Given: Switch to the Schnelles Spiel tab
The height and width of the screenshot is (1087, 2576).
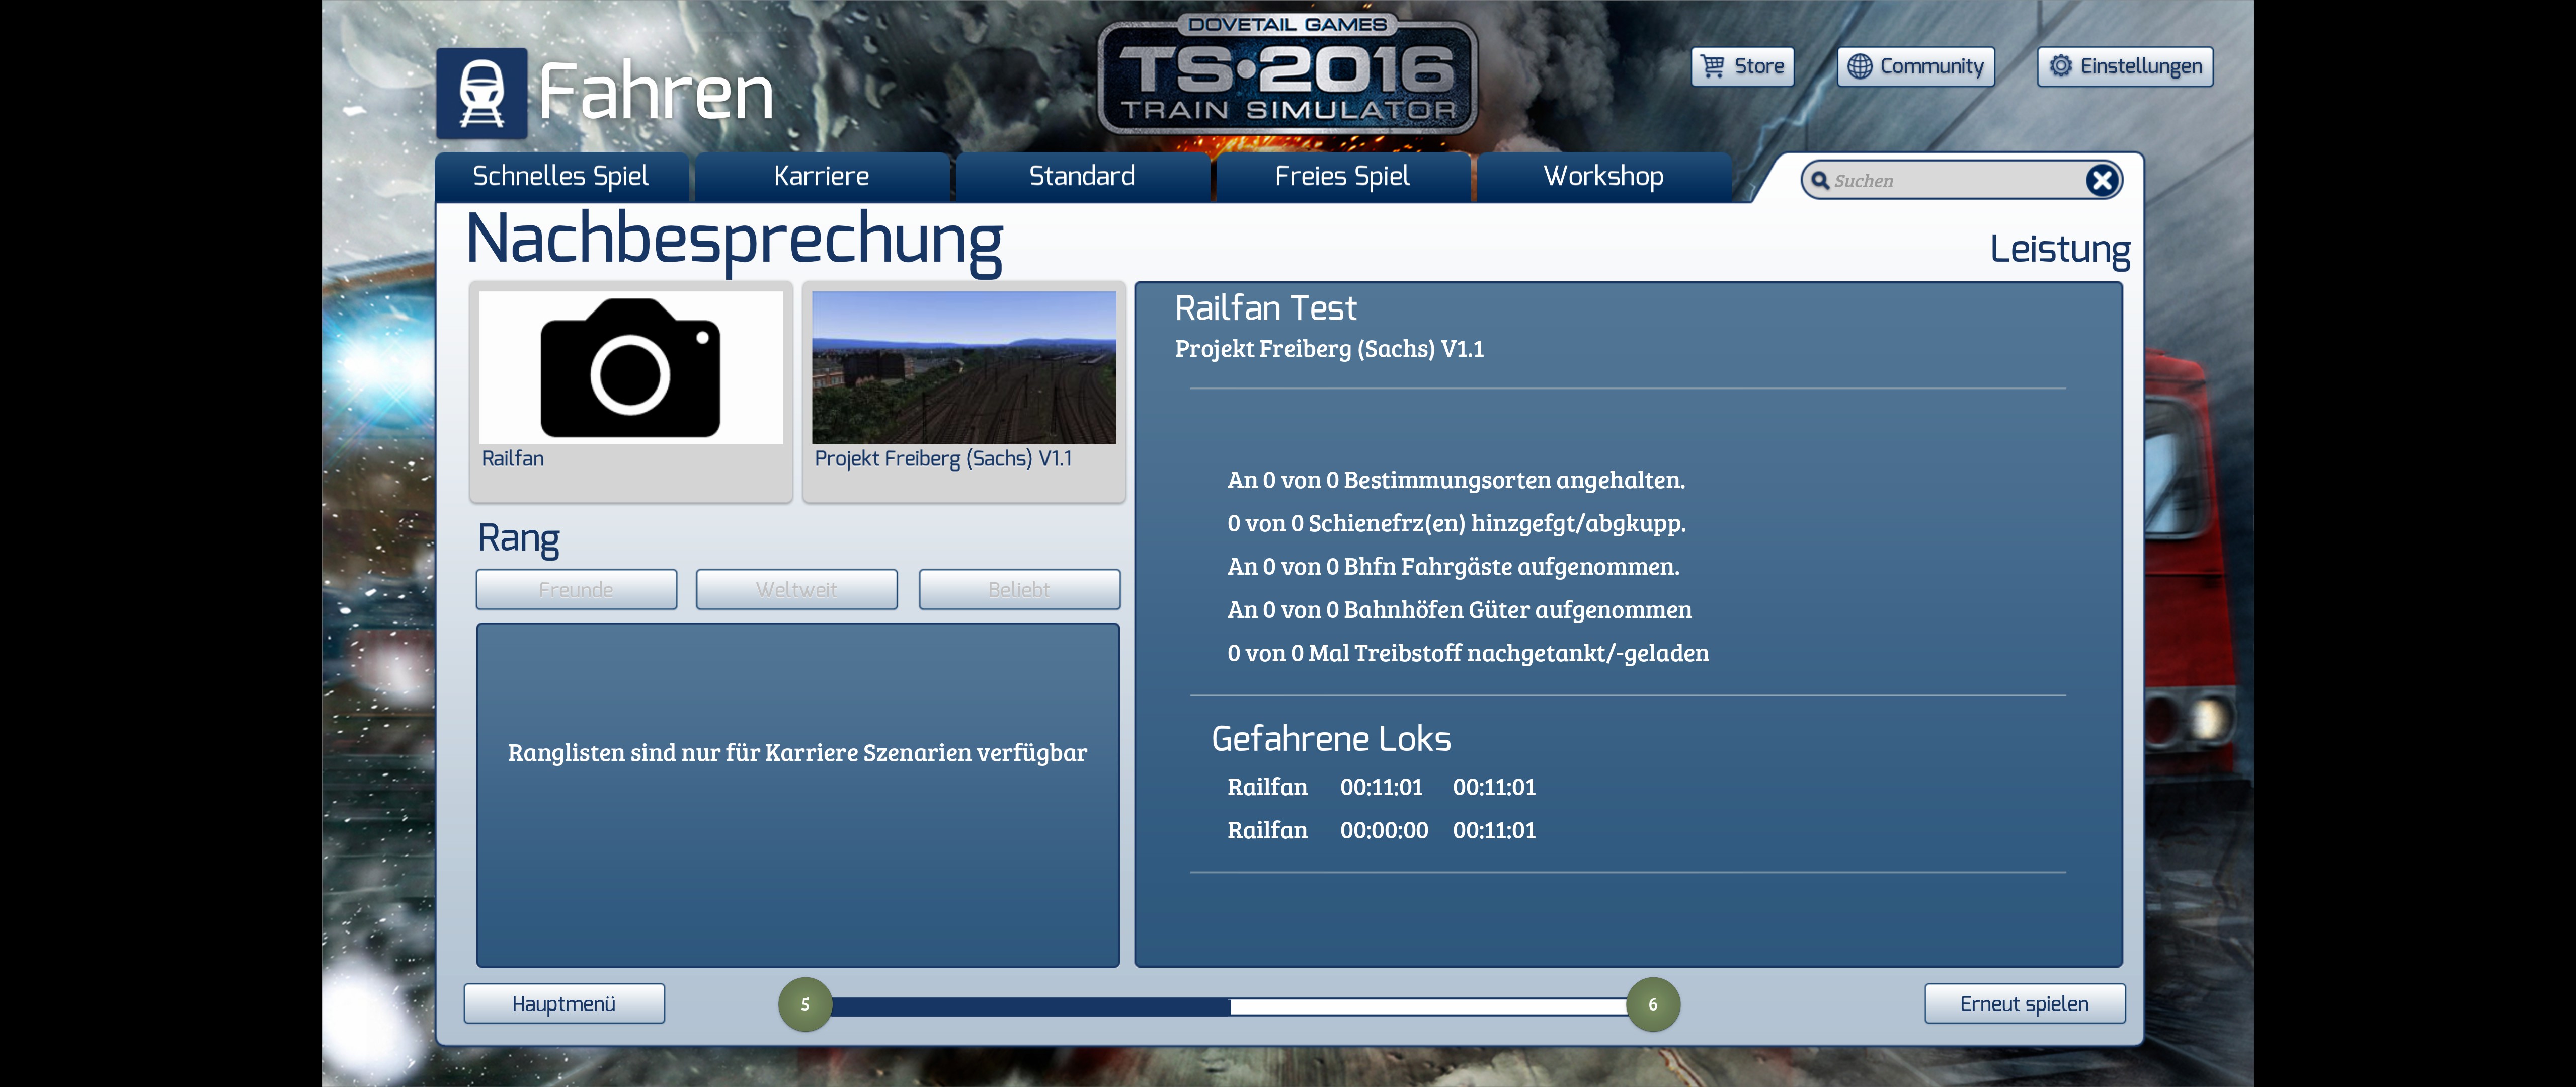Looking at the screenshot, I should click(561, 177).
